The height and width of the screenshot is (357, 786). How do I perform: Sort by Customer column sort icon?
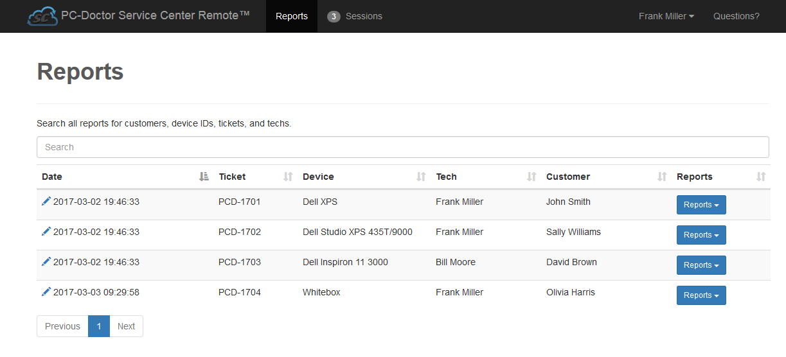pos(663,177)
